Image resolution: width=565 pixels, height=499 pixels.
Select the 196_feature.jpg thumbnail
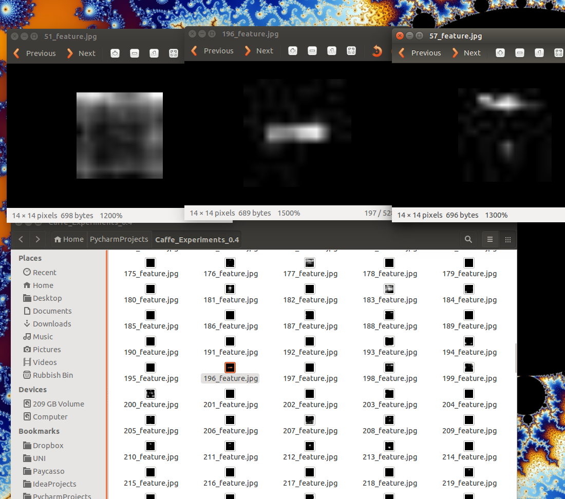(230, 368)
